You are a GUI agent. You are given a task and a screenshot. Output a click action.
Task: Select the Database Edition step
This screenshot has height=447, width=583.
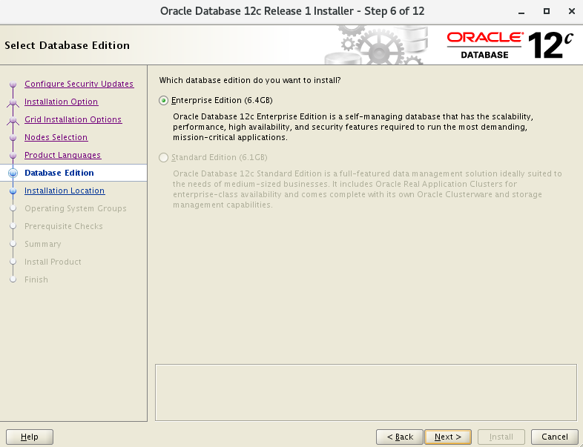click(59, 173)
